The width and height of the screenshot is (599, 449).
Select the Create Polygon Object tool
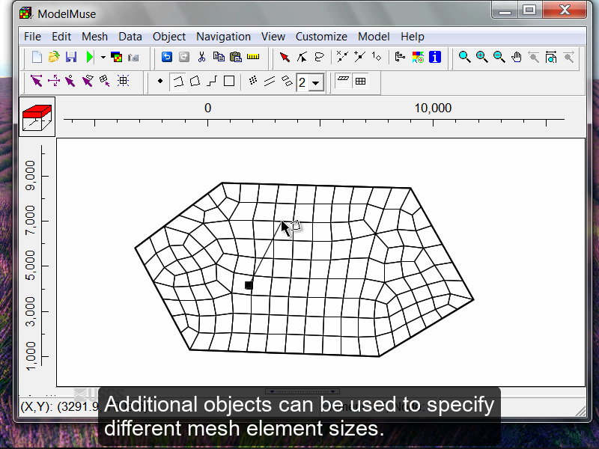(x=195, y=82)
